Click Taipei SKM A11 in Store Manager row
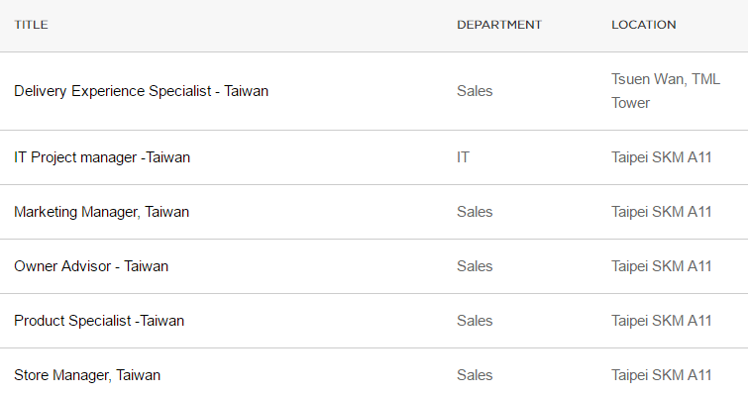 662,375
